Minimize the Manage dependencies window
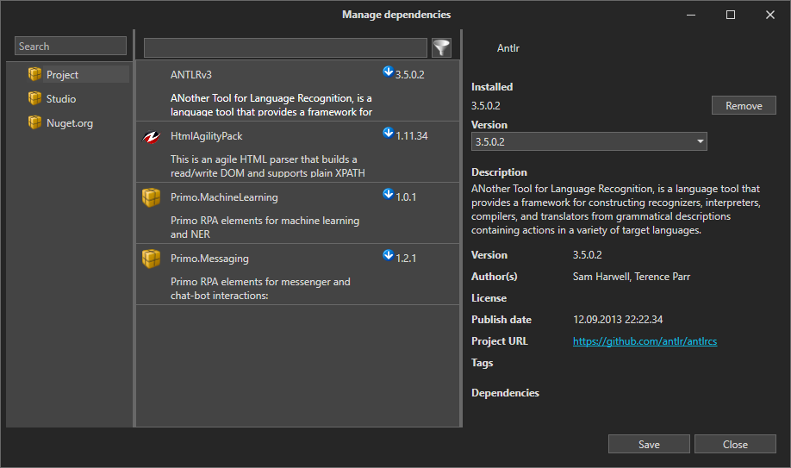 click(x=691, y=15)
